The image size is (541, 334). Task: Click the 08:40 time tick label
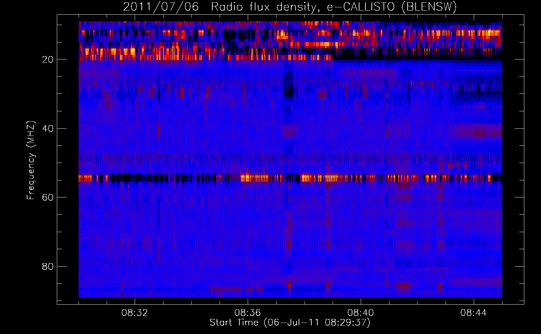[x=361, y=313]
